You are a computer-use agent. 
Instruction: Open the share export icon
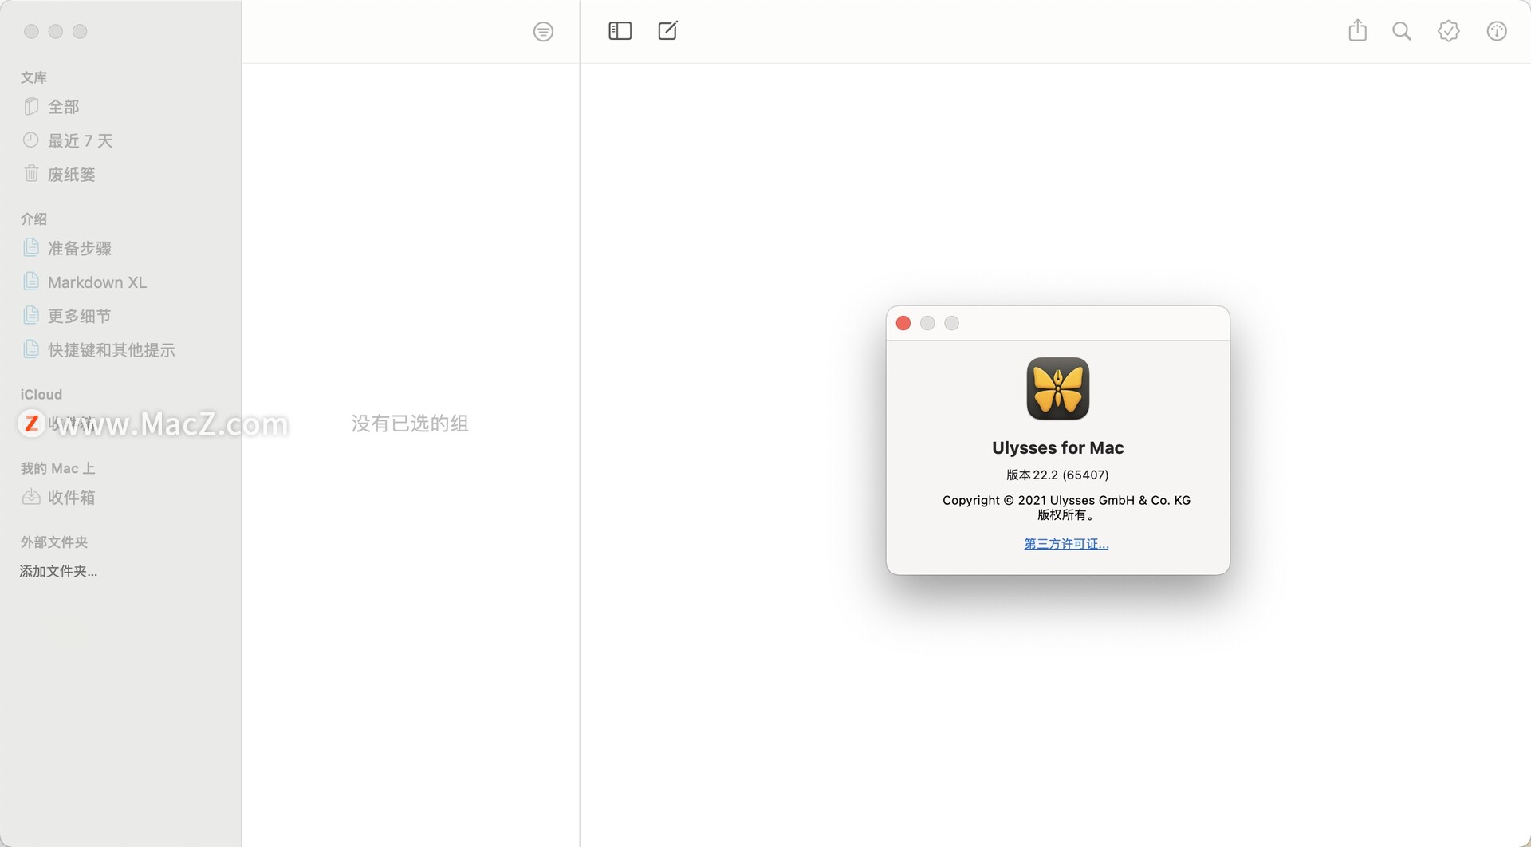coord(1357,31)
